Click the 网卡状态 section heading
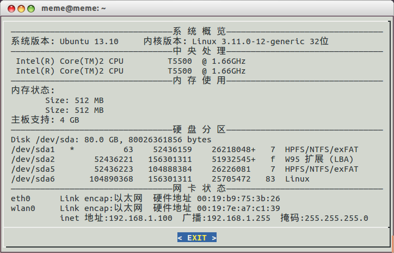Screen dimensions: 394x253 point(199,188)
